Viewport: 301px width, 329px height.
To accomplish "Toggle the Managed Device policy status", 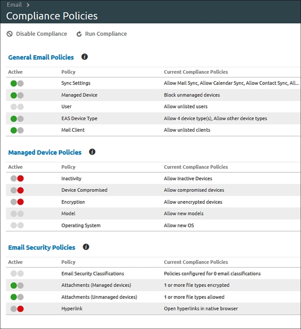I will pyautogui.click(x=17, y=96).
